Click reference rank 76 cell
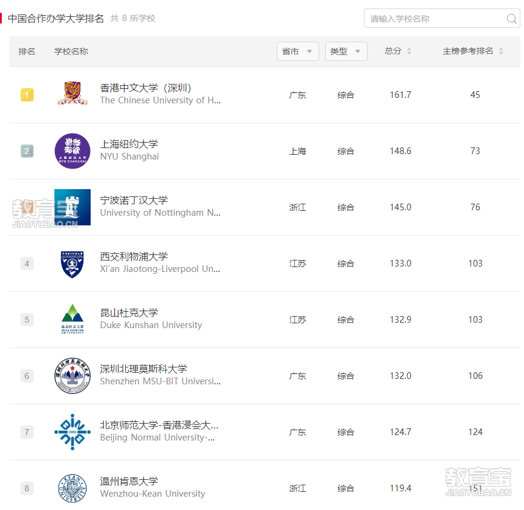Viewport: 524px width, 510px height. click(475, 207)
